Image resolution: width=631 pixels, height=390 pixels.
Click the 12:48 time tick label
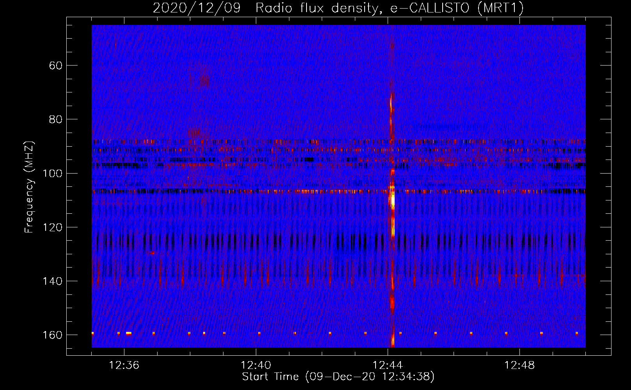(519, 365)
